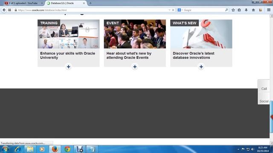The height and width of the screenshot is (153, 273).
Task: Click the vertical scrollbar thumb
Action: pos(271,117)
